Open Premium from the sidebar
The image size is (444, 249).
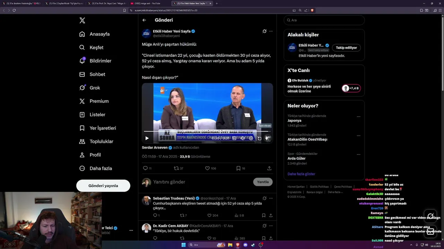coord(94,101)
